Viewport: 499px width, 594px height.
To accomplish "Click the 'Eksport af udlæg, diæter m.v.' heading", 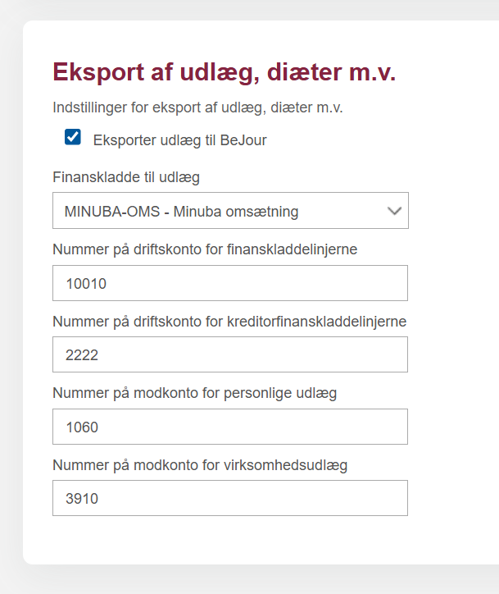I will click(x=224, y=72).
